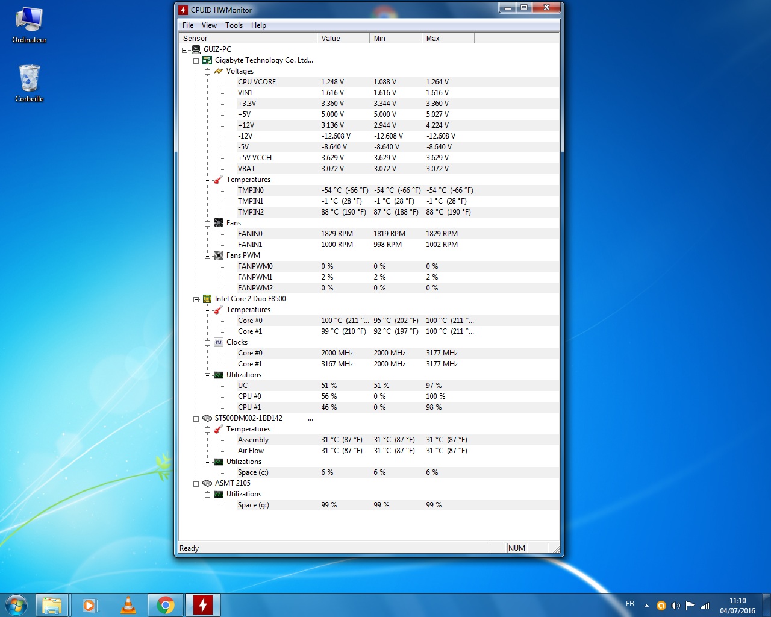This screenshot has width=771, height=617.
Task: Collapse the Clocks group
Action: (207, 343)
